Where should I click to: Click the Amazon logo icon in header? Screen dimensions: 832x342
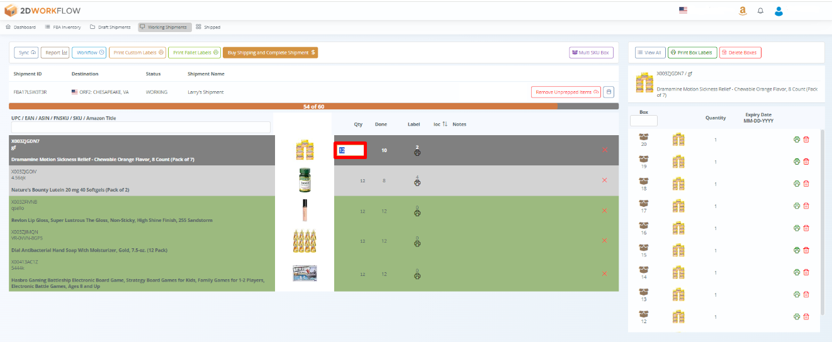743,11
